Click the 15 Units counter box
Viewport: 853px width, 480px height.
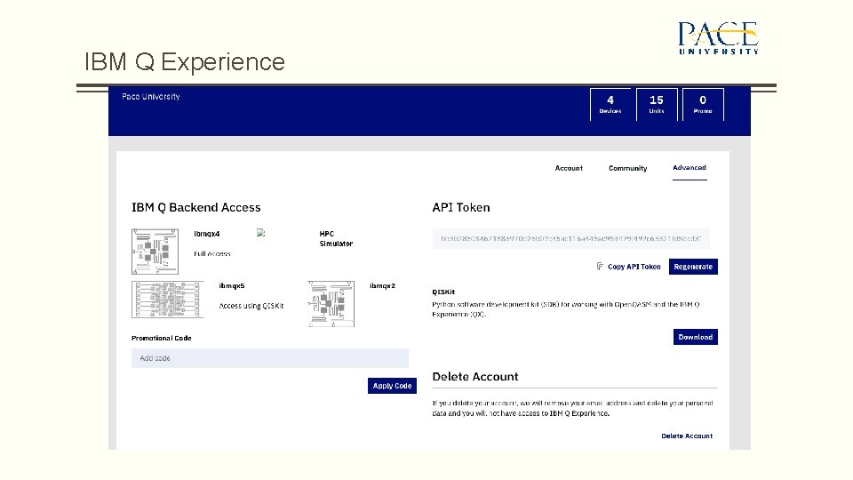657,104
